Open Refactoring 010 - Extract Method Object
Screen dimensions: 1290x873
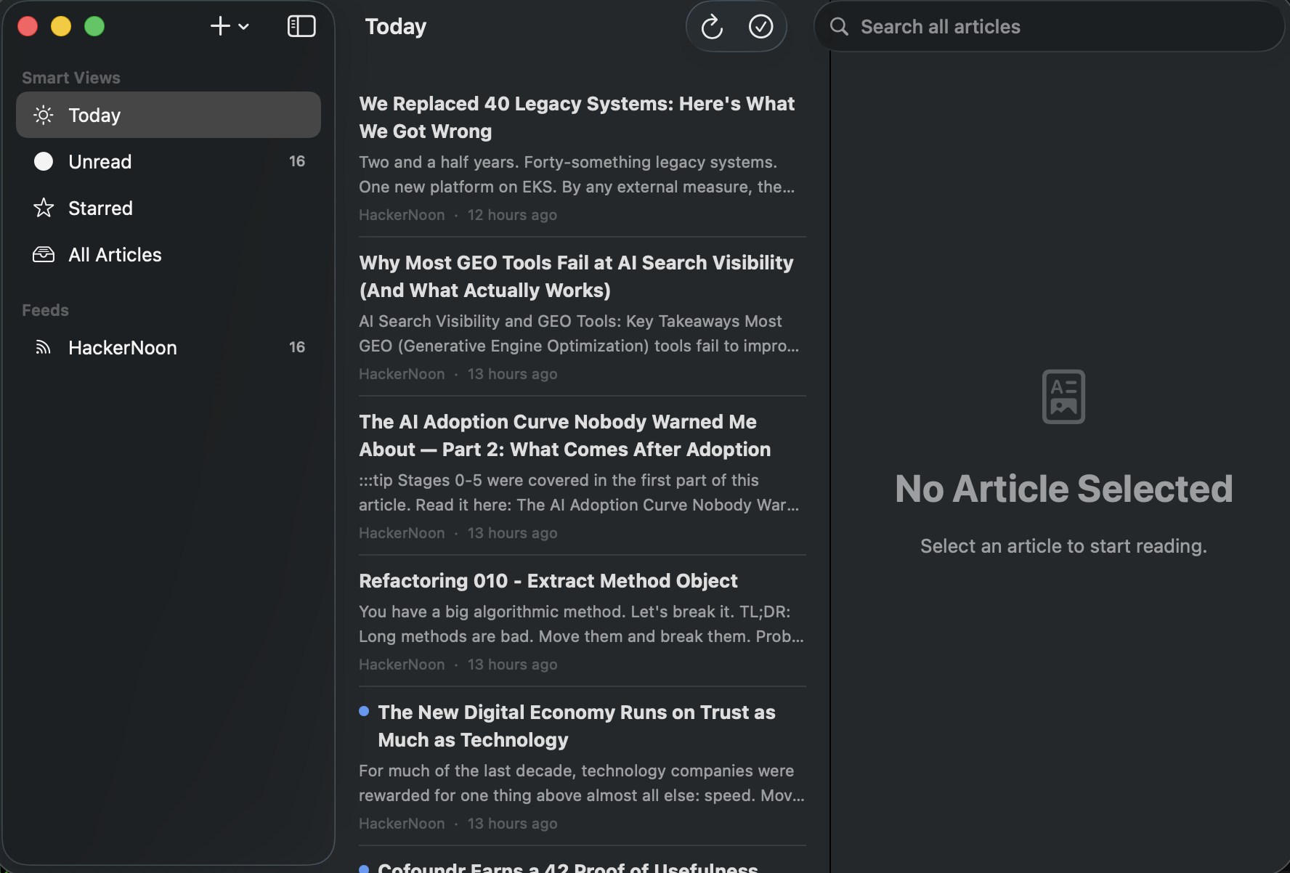click(x=583, y=621)
